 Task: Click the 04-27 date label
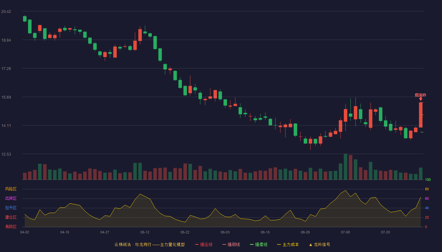click(105, 232)
